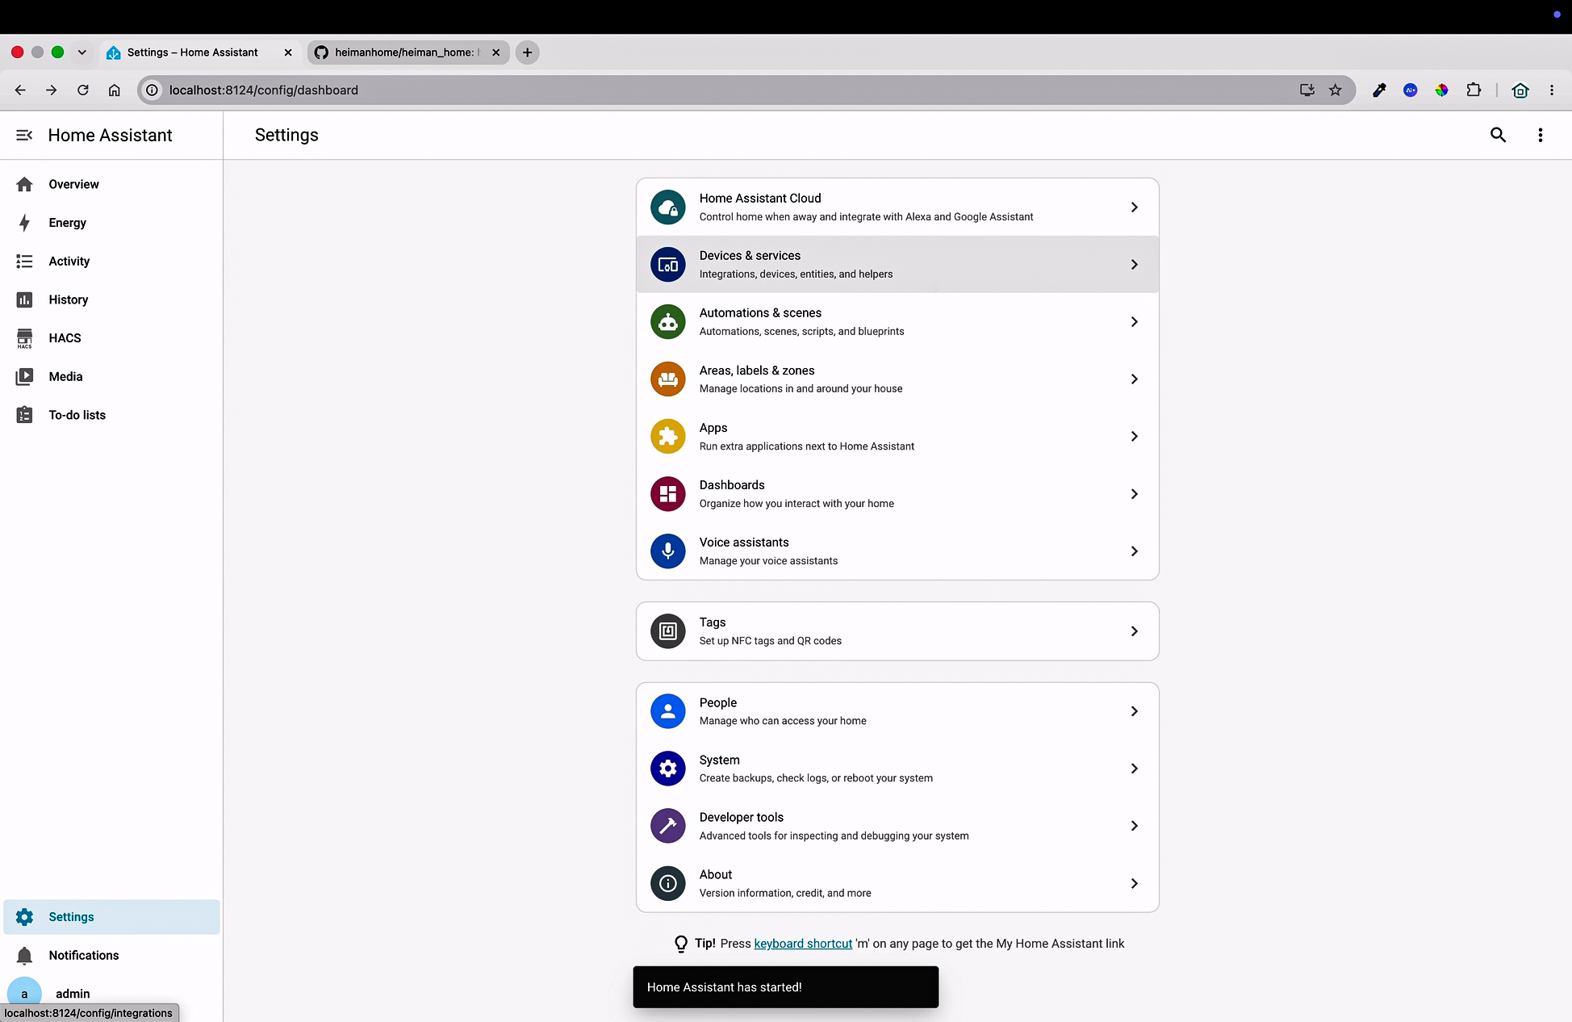1572x1022 pixels.
Task: Open the browser tab list dropdown arrow
Action: (82, 52)
